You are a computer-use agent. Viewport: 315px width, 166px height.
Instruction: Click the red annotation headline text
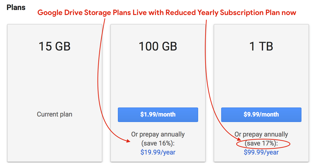[166, 12]
